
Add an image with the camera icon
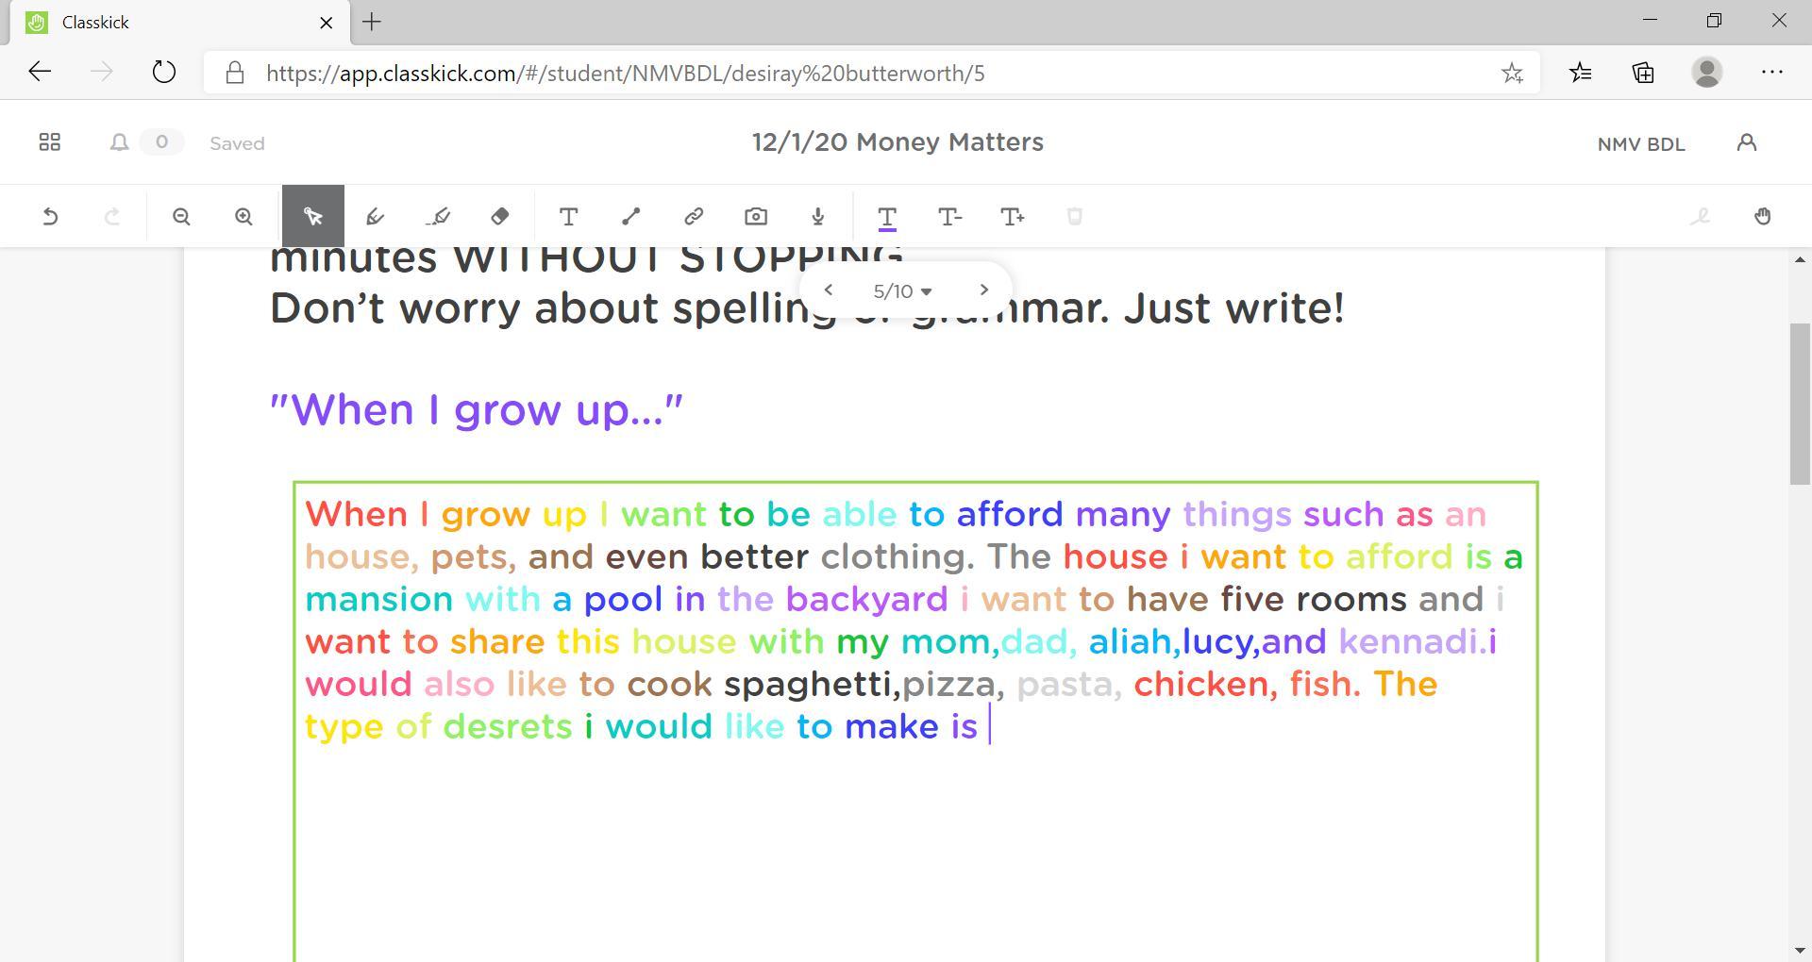pos(756,217)
